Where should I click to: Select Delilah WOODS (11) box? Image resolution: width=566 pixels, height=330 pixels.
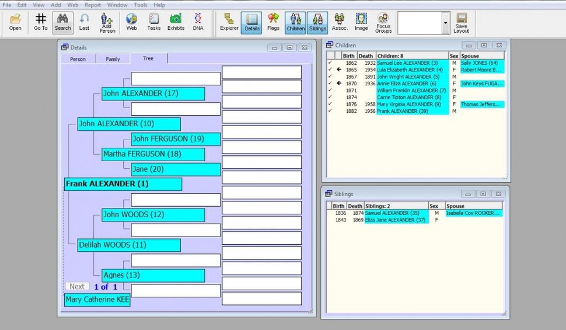[x=129, y=245]
